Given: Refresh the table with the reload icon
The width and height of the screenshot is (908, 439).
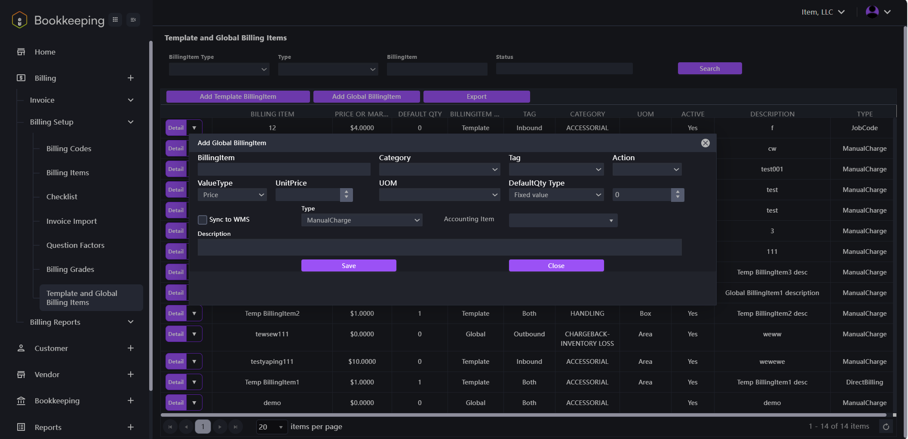Looking at the screenshot, I should [x=886, y=427].
